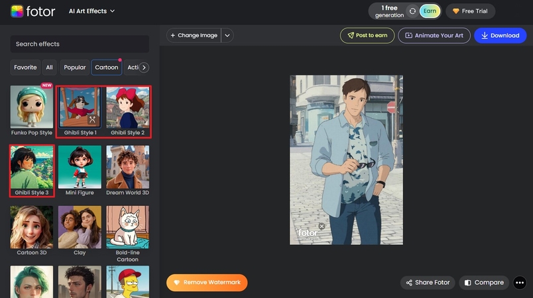This screenshot has width=533, height=298.
Task: Choose the Funko Pop Style effect
Action: pos(32,111)
